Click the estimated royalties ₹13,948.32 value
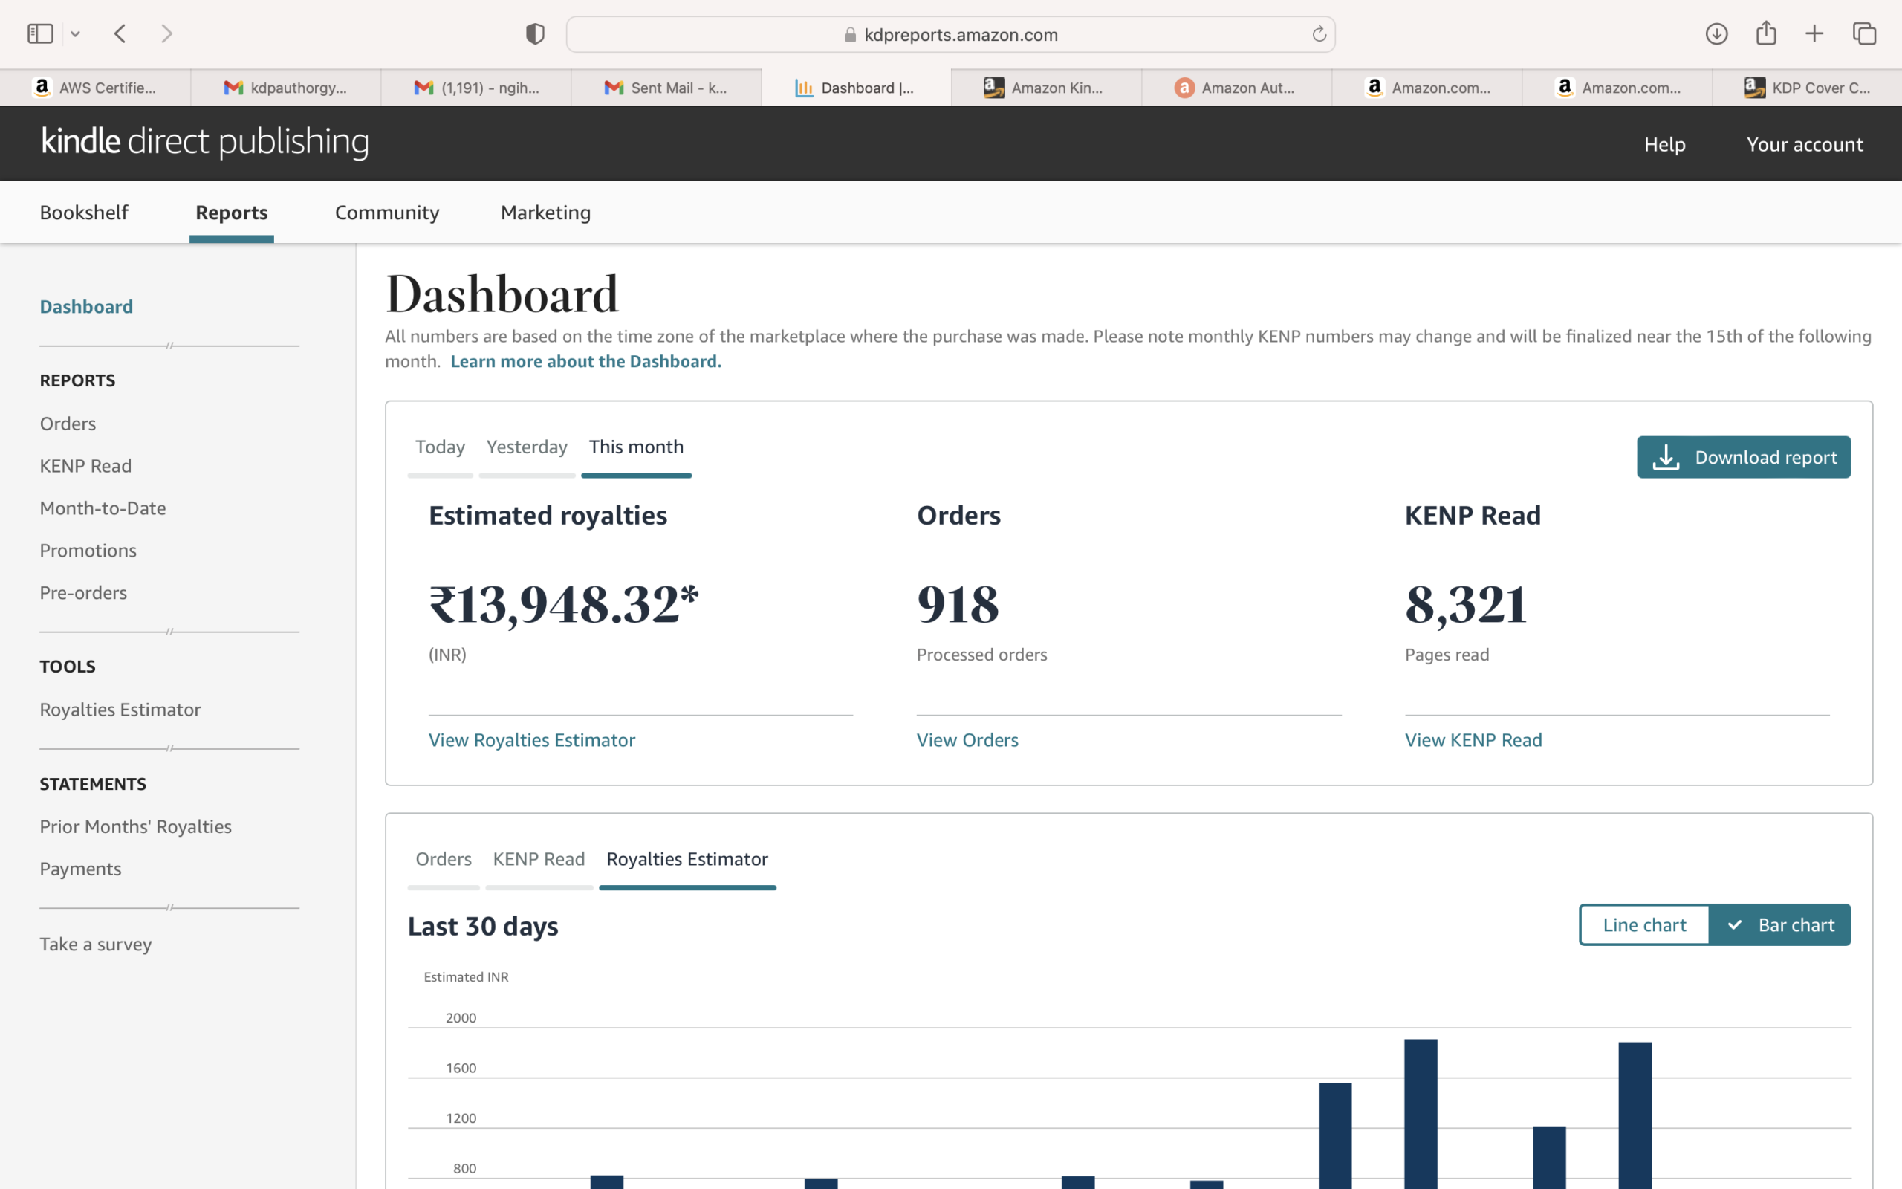 (563, 604)
